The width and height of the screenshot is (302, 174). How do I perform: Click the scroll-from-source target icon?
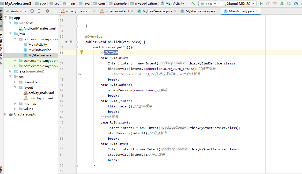(32, 11)
